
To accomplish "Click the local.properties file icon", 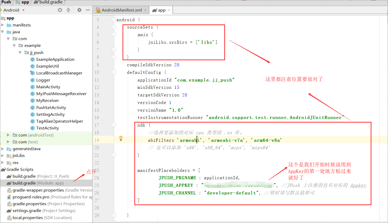I will pos(9,218).
